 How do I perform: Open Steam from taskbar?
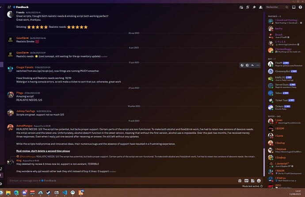tap(49, 193)
